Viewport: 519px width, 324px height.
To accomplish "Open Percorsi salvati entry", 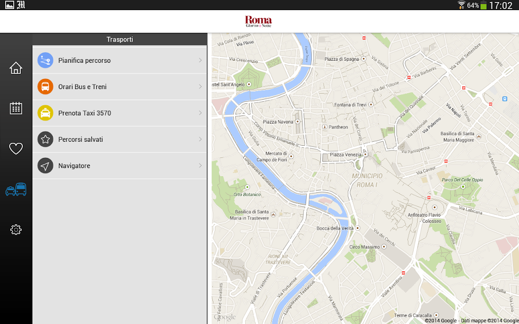I will point(120,140).
